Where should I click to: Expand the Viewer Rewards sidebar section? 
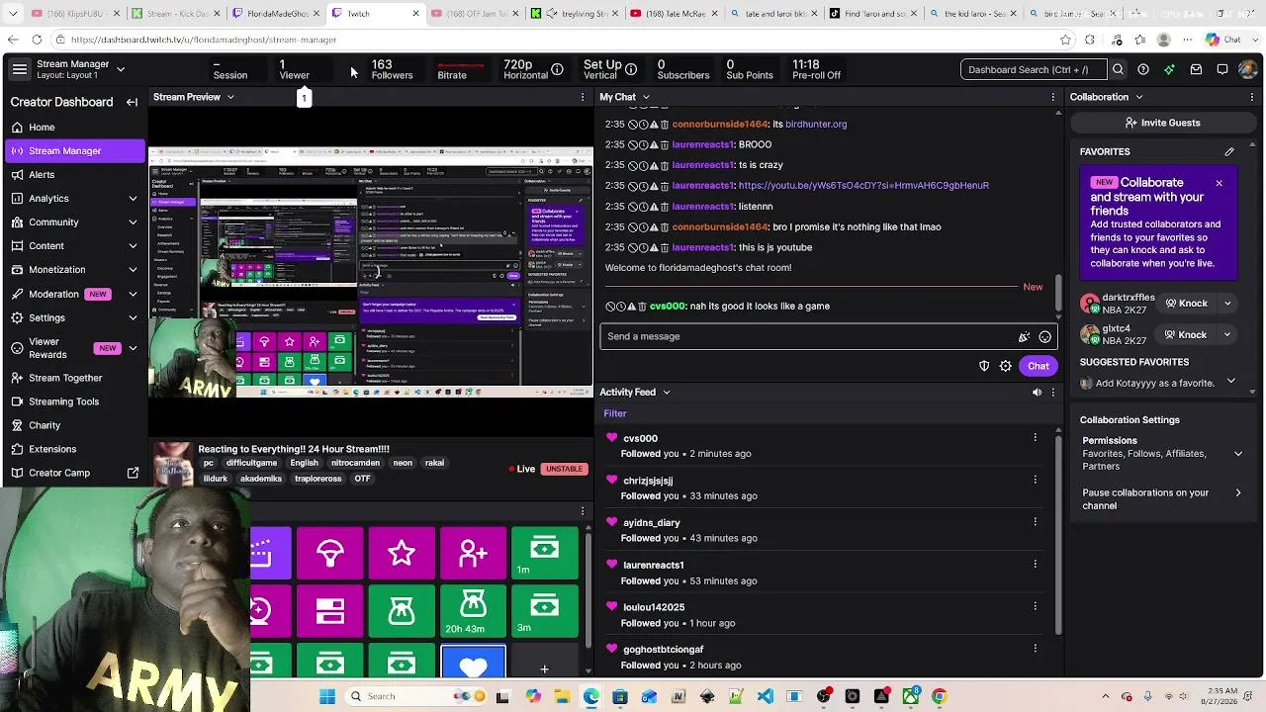point(133,348)
